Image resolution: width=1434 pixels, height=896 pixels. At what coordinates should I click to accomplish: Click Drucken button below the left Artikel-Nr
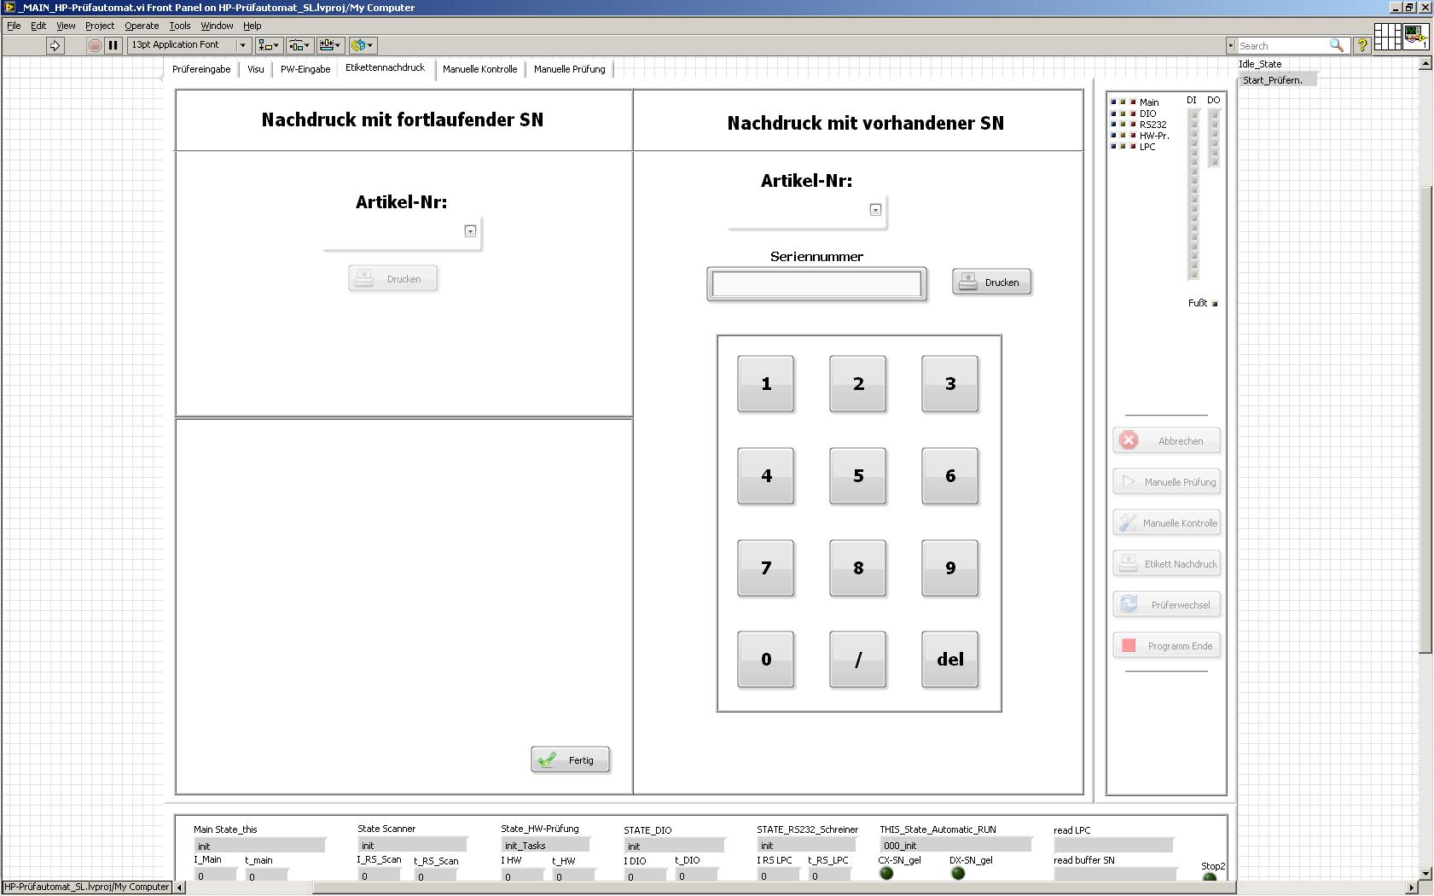click(x=393, y=279)
